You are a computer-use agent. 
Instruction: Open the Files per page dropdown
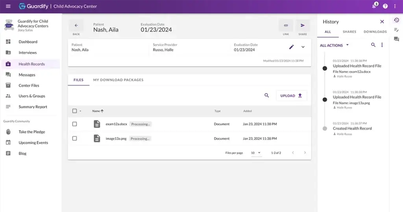click(256, 153)
